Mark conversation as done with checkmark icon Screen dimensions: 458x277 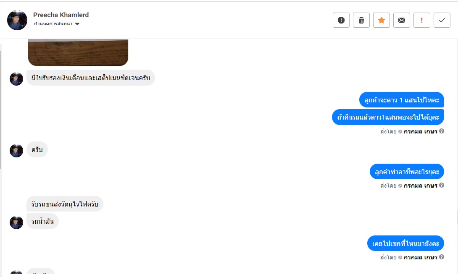(442, 20)
